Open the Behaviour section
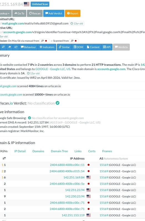Screen dimensions: 145x221 [x=28, y=47]
